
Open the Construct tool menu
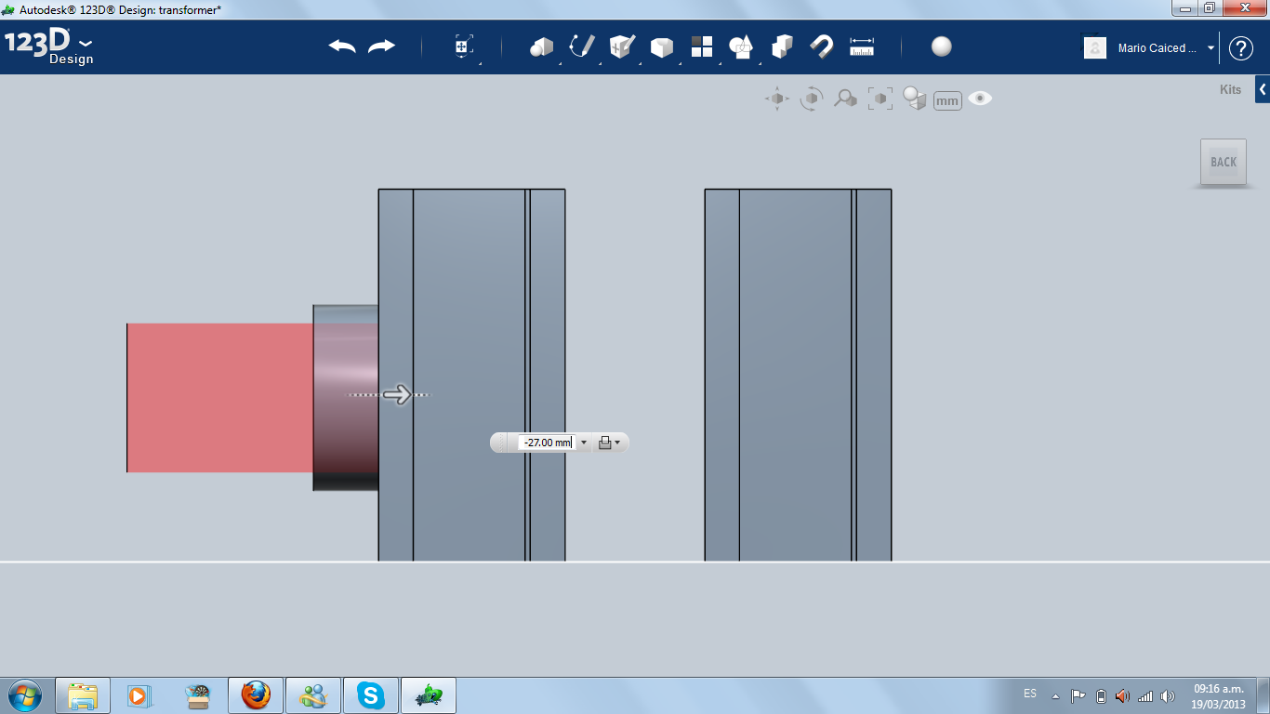pyautogui.click(x=622, y=46)
